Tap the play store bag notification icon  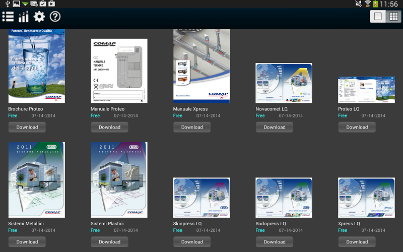tap(51, 4)
